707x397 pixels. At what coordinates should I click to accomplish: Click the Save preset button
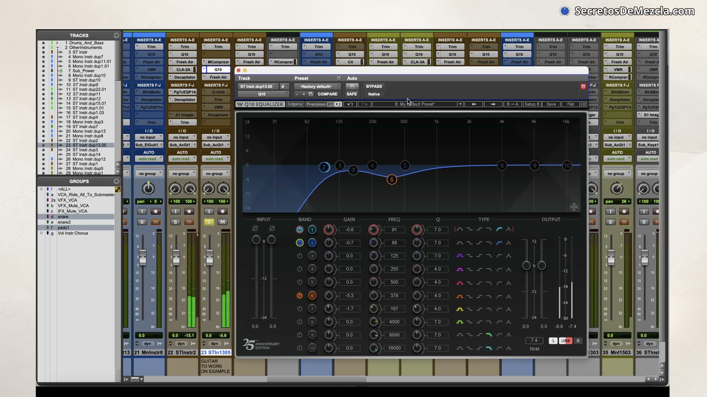click(x=551, y=104)
